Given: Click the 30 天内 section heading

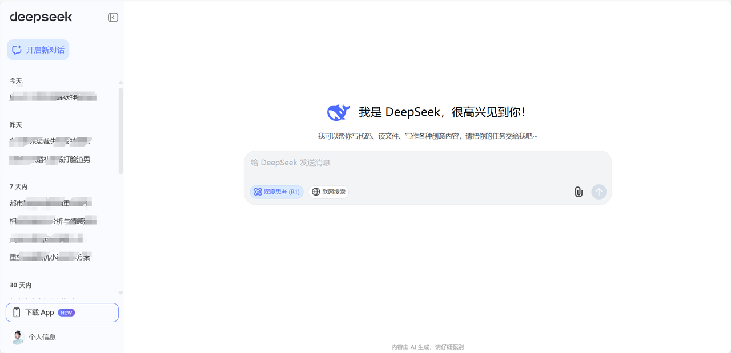Looking at the screenshot, I should point(21,285).
